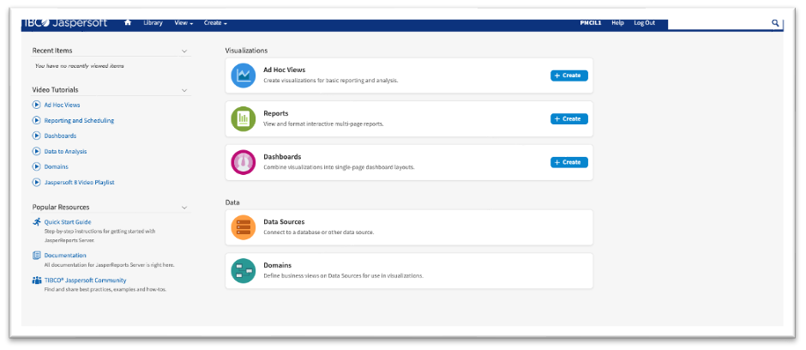The height and width of the screenshot is (350, 806).
Task: Open the Data Sources card title
Action: (x=285, y=222)
